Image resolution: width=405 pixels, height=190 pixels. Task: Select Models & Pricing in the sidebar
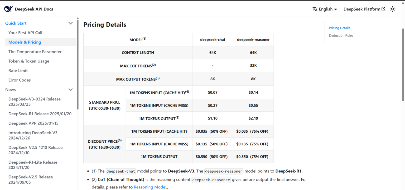25,42
